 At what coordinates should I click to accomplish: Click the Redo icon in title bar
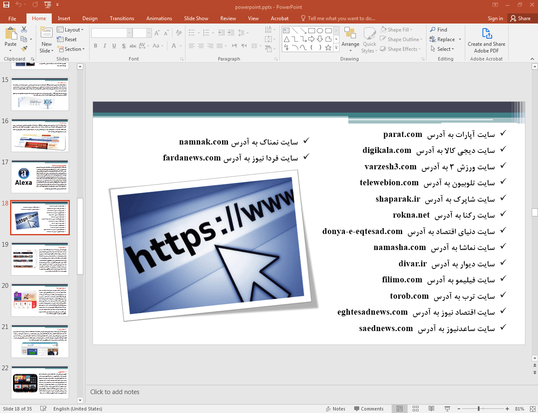(35, 5)
